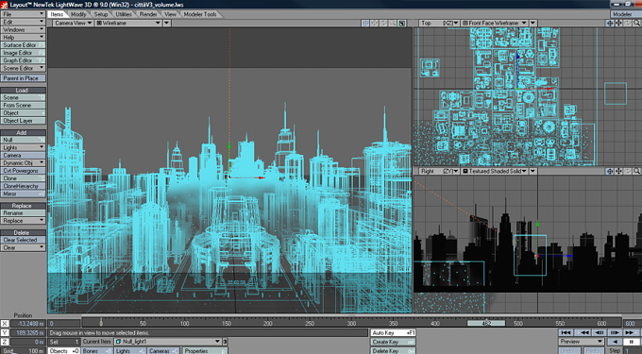This screenshot has width=642, height=354.
Task: Clone the selected item
Action: (23, 178)
